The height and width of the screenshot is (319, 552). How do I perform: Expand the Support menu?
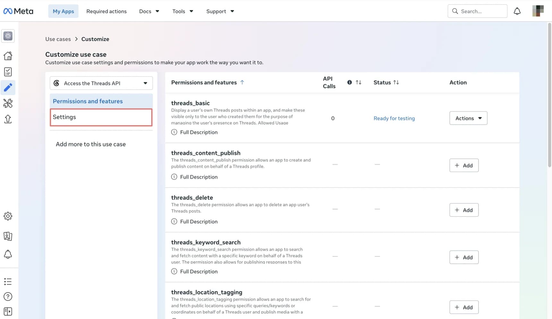(220, 11)
